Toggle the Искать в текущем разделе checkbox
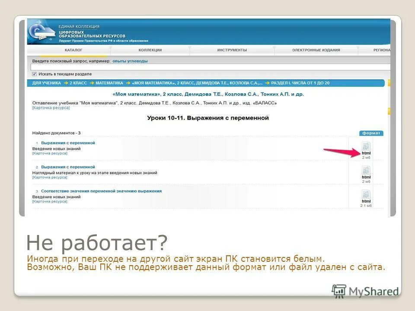Screen dimensions: 415x311 34,74
